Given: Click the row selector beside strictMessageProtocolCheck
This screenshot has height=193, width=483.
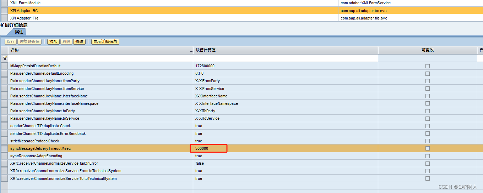Looking at the screenshot, I should tap(4, 141).
